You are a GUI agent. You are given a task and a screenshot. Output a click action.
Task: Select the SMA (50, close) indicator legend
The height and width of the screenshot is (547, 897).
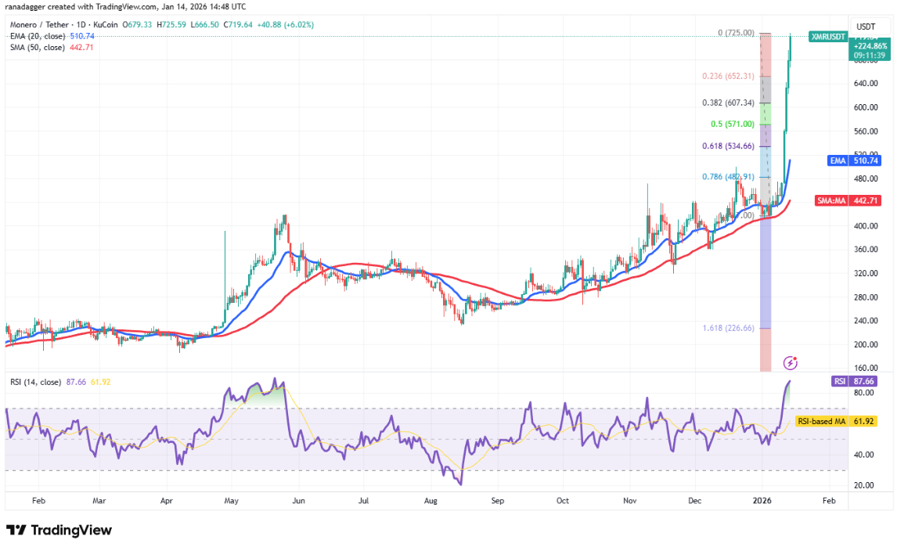[x=35, y=47]
